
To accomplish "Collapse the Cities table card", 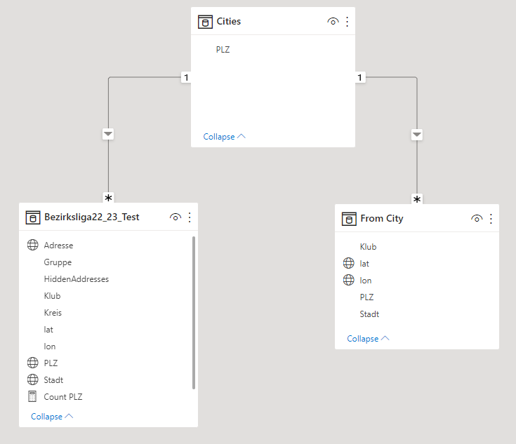I will (x=225, y=137).
